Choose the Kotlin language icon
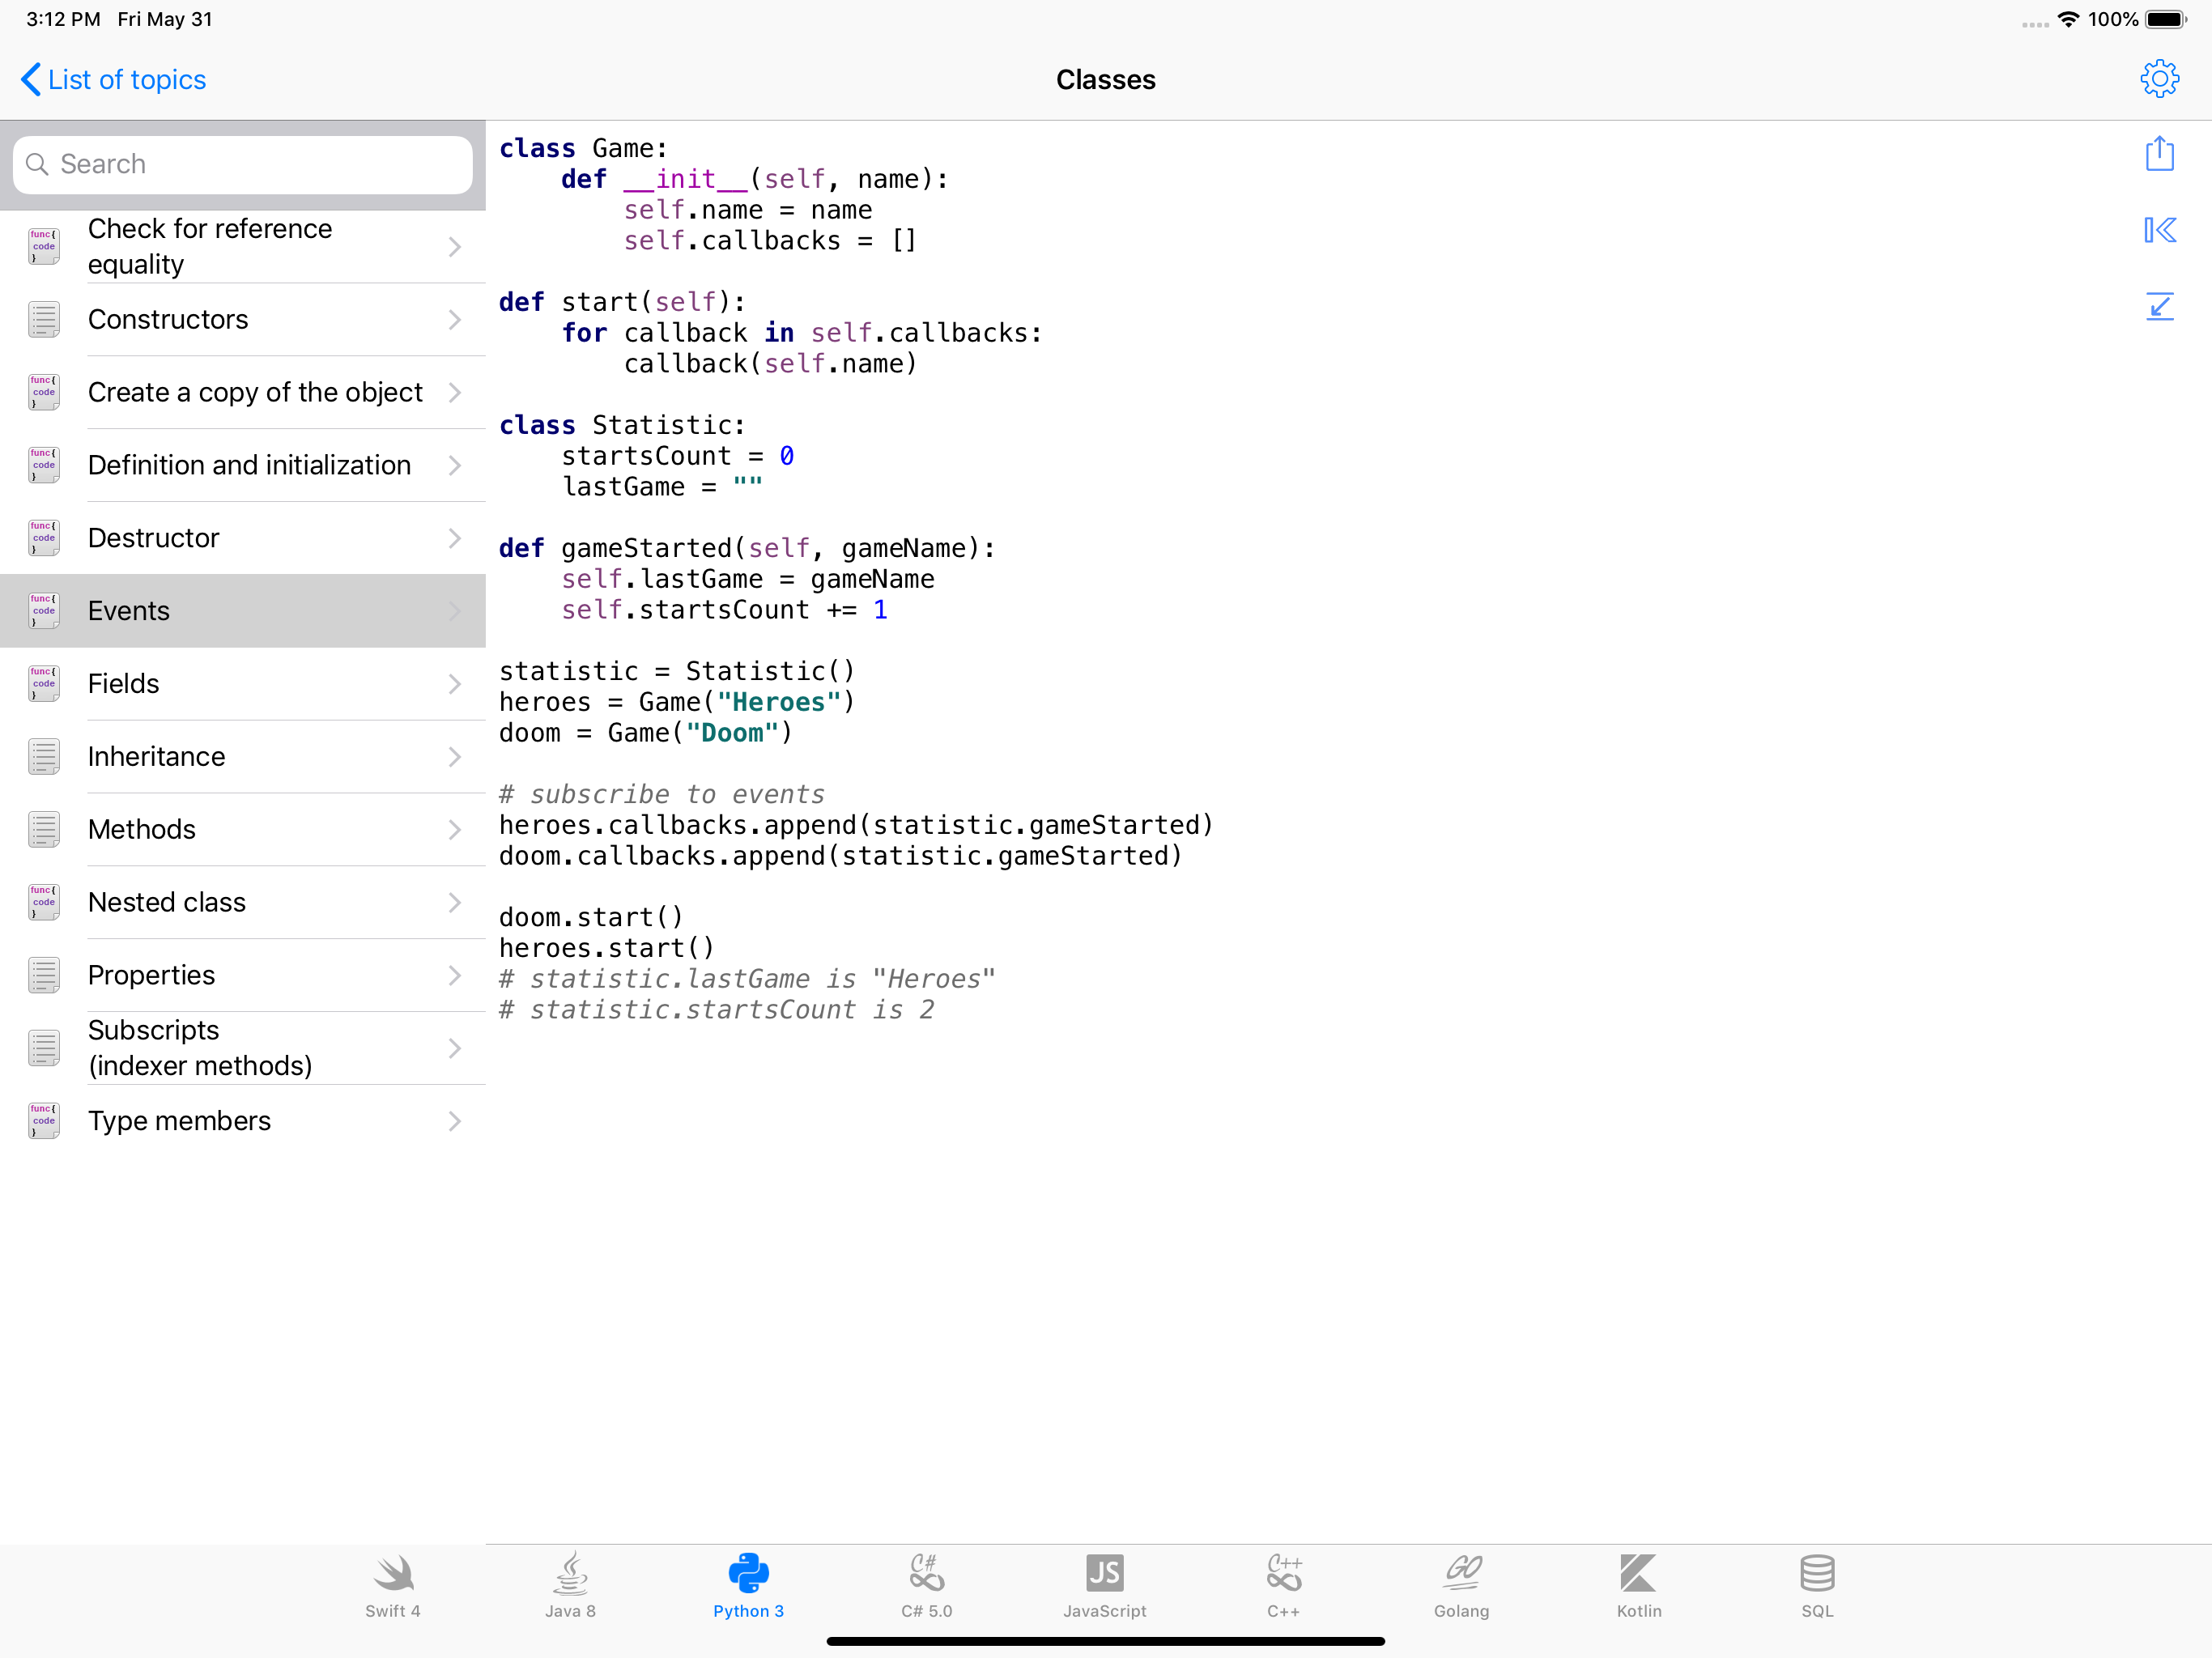 pyautogui.click(x=1638, y=1585)
